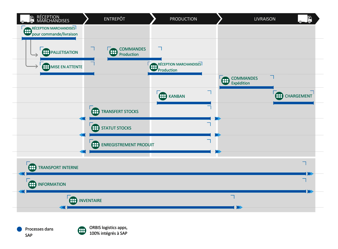Select the Production header stage

point(186,19)
